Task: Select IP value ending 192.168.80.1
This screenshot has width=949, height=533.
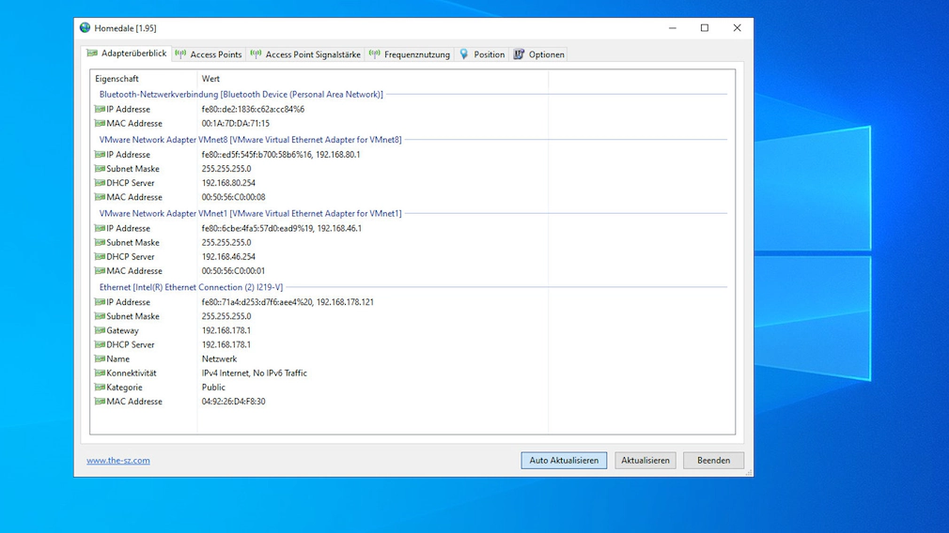Action: coord(281,155)
